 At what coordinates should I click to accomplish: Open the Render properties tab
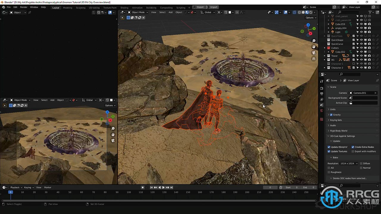tap(321, 88)
